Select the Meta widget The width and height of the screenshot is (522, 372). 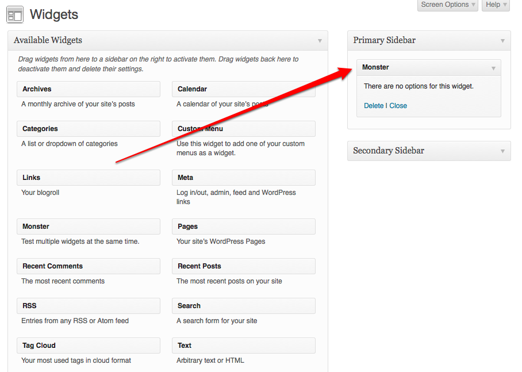243,178
